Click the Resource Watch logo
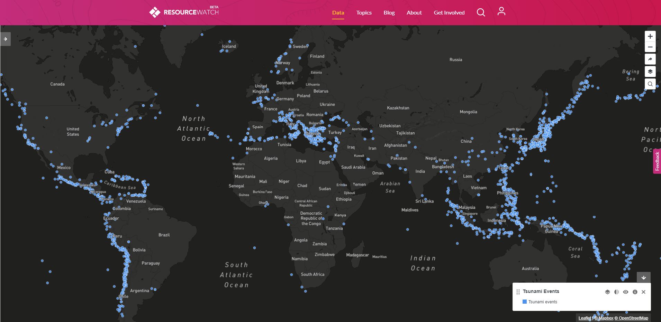The image size is (661, 322). [x=184, y=12]
